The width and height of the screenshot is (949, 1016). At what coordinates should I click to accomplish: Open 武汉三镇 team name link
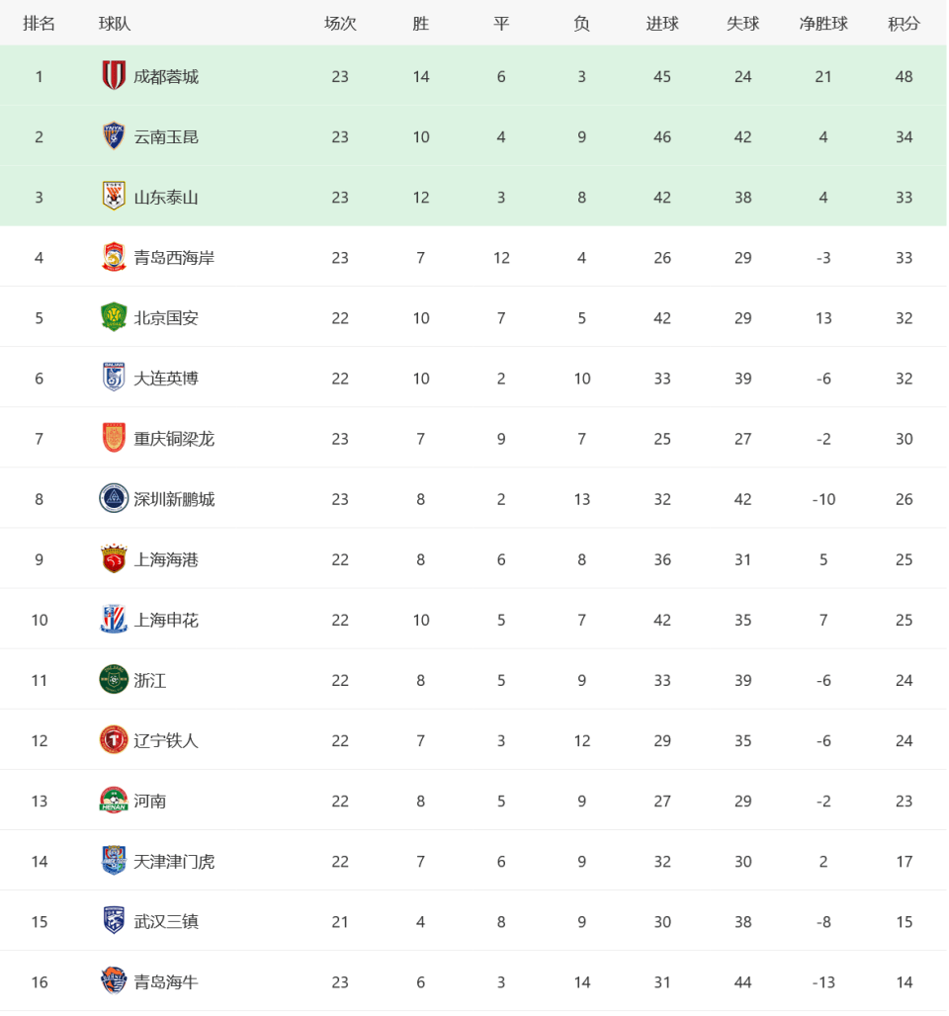166,921
